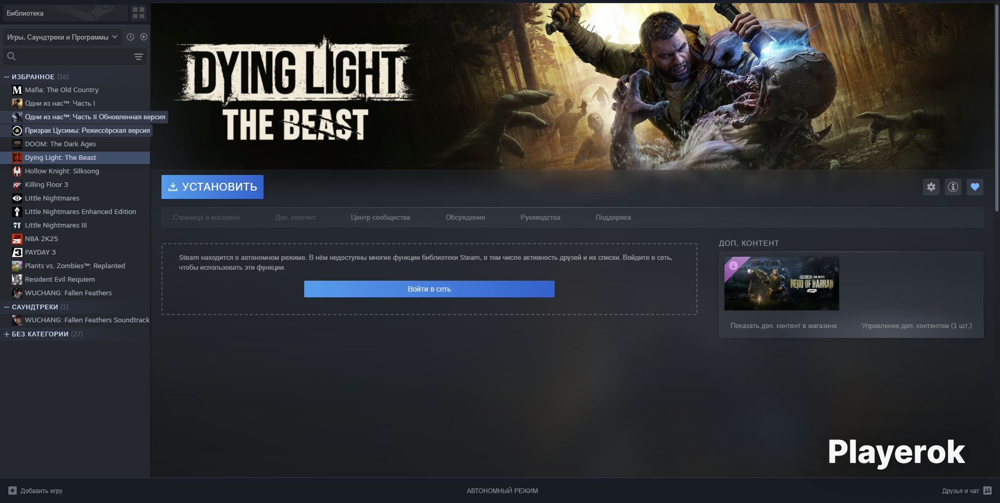Click the Dying Light: The Beast icon
Viewport: 1000px width, 503px height.
pos(17,158)
